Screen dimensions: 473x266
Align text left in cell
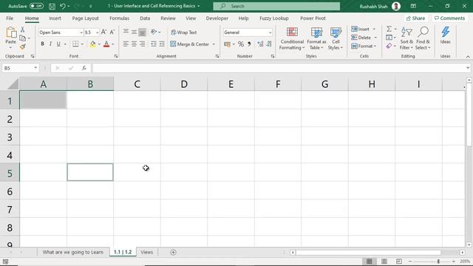click(x=126, y=44)
